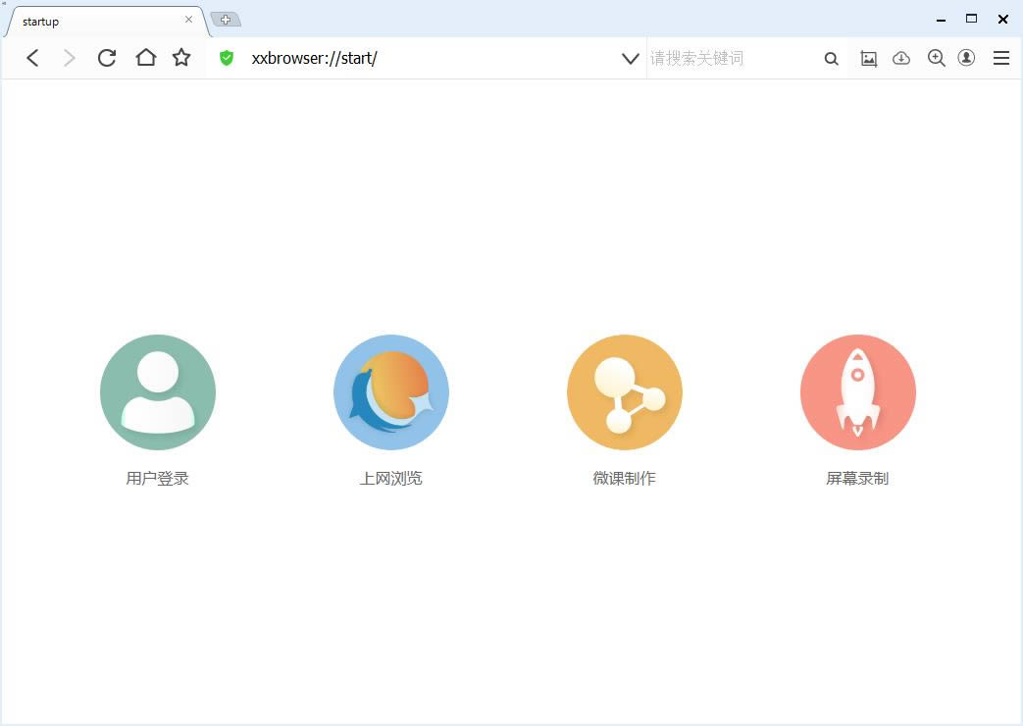Open the home page icon
Image resolution: width=1023 pixels, height=726 pixels.
coord(145,58)
